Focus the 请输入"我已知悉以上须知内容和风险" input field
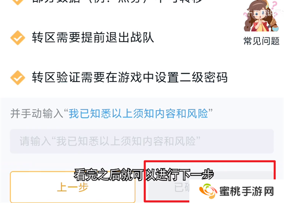 tap(142, 141)
